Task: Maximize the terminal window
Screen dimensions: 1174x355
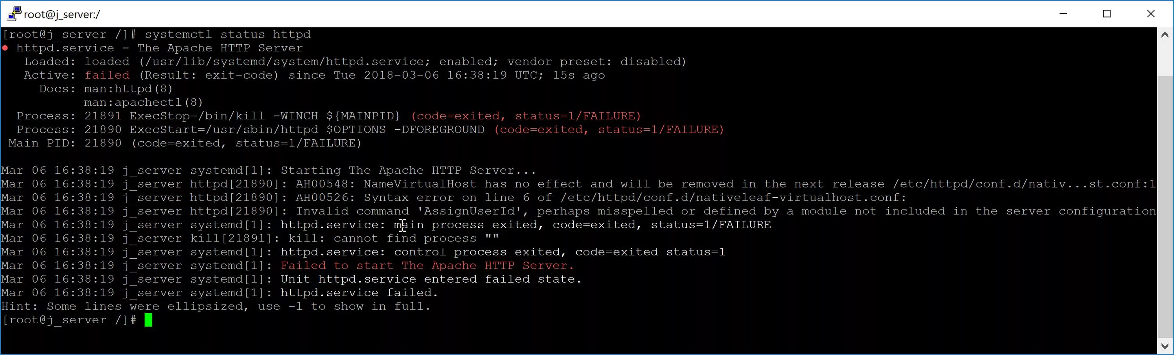Action: tap(1107, 14)
